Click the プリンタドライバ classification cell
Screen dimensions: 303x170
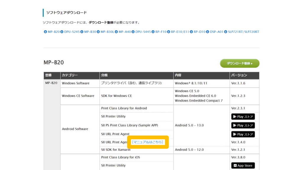[136, 83]
